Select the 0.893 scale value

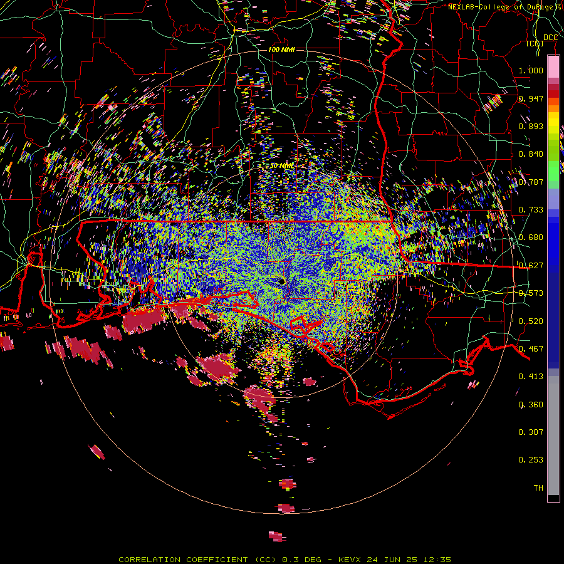point(531,126)
